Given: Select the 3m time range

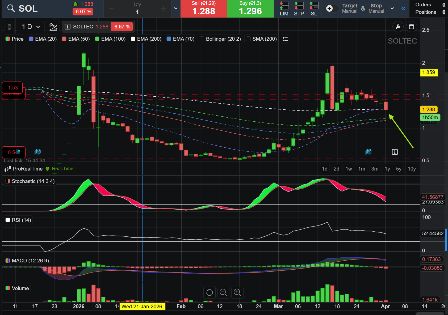Looking at the screenshot, I should point(375,169).
